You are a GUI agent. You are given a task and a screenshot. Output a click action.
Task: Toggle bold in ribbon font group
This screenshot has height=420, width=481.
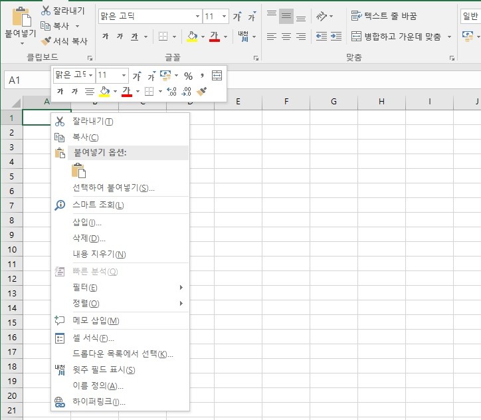(105, 37)
